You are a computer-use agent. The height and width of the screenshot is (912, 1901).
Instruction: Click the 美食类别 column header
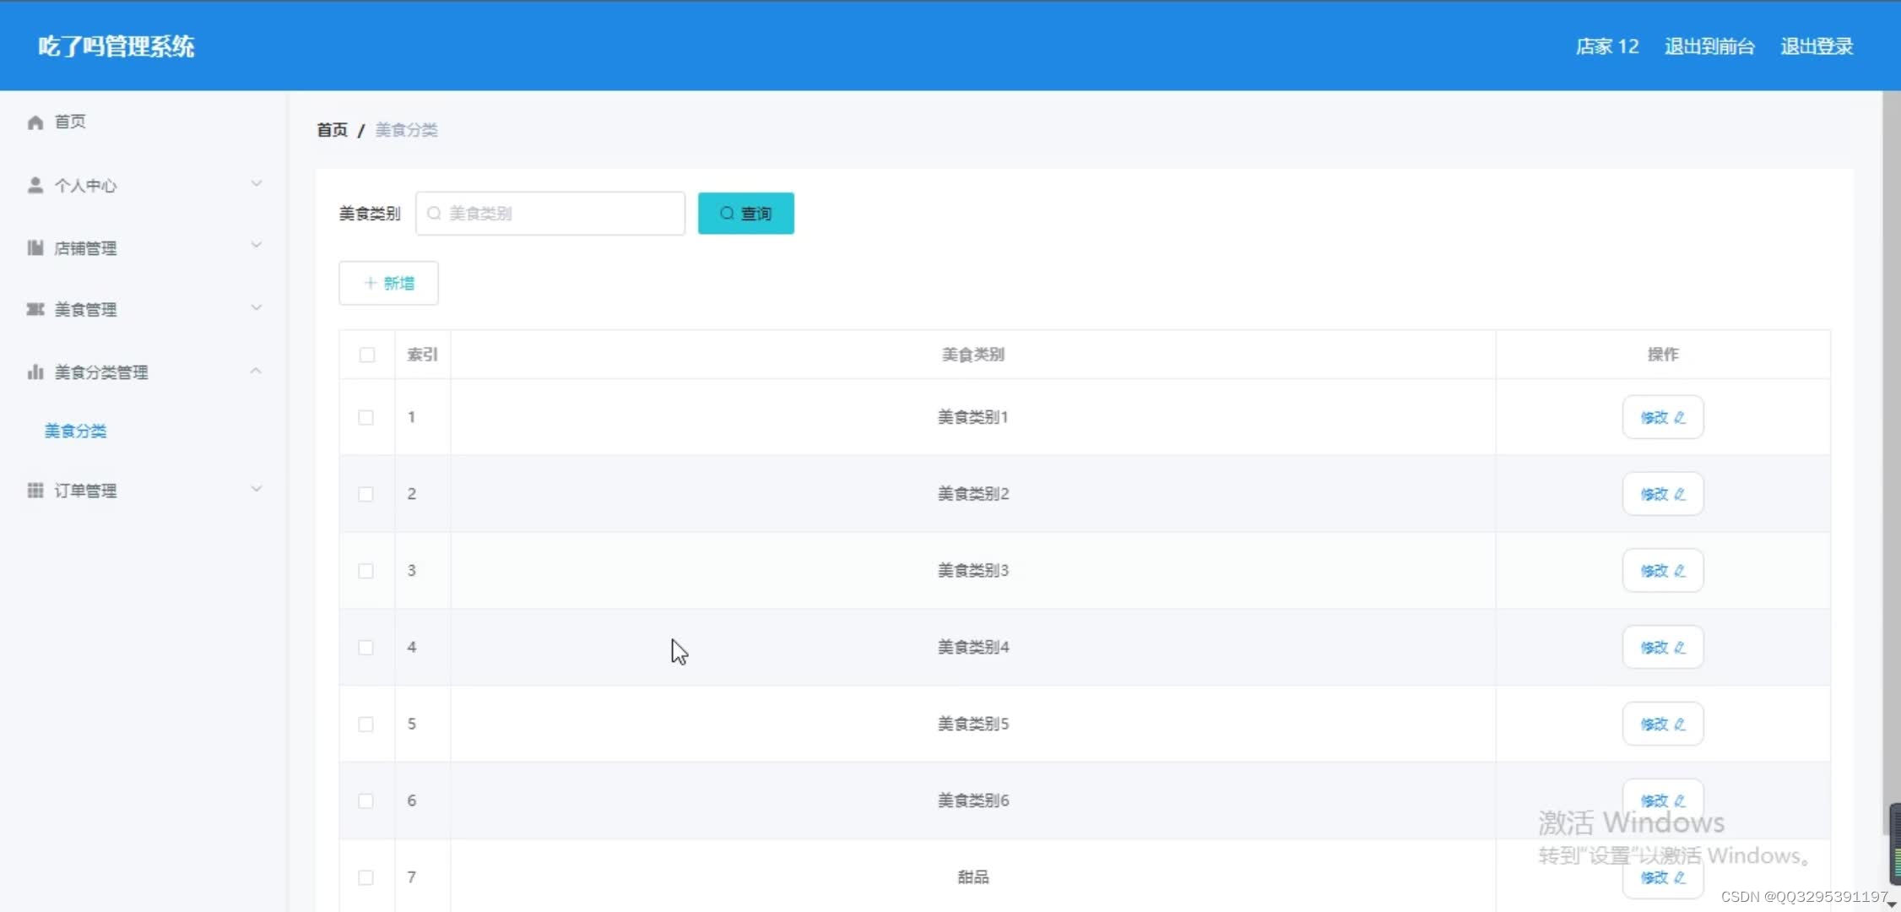point(973,355)
